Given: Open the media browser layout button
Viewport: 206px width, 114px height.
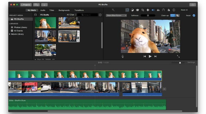Looking at the screenshot, I should click(36, 5).
